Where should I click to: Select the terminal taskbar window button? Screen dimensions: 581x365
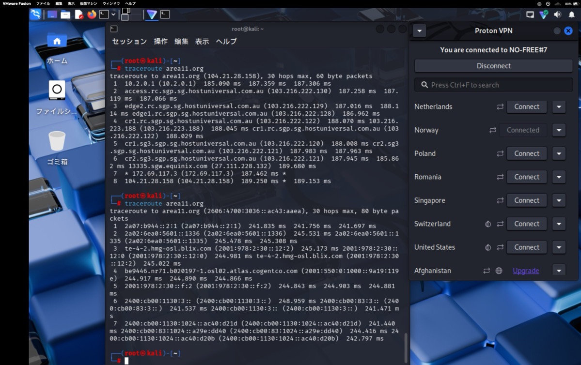point(165,15)
